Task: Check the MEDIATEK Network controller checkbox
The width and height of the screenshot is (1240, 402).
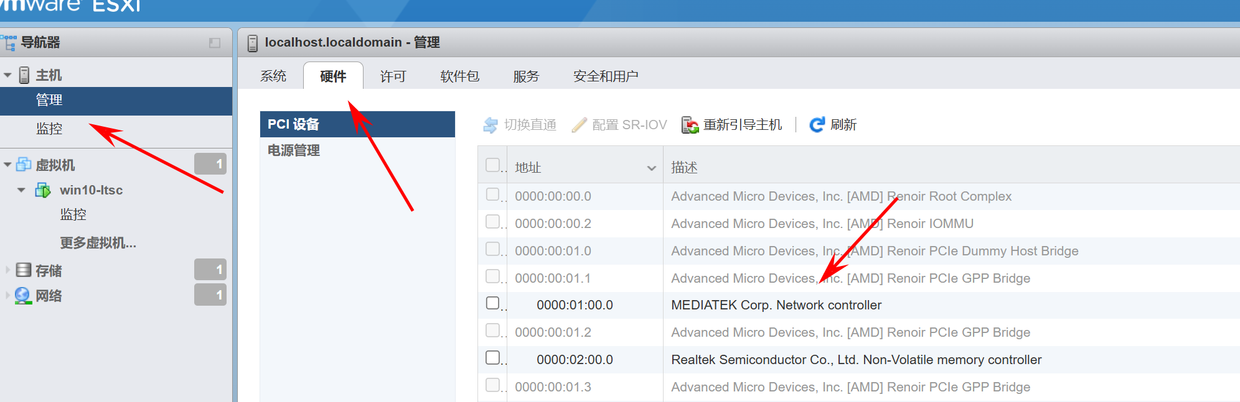Action: pos(492,303)
